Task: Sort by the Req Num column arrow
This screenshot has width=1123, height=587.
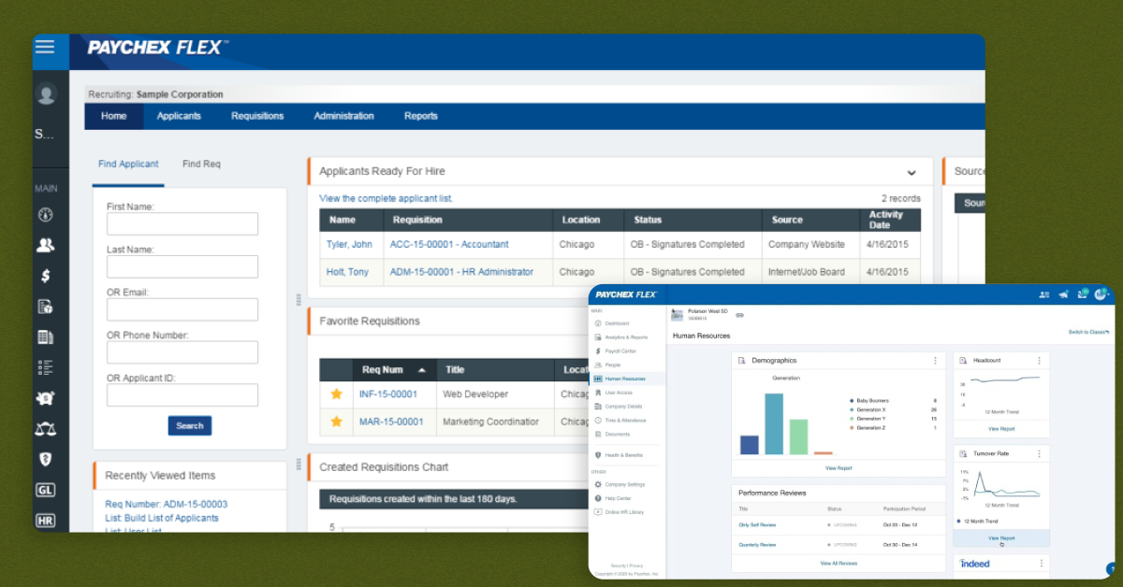Action: pyautogui.click(x=423, y=370)
